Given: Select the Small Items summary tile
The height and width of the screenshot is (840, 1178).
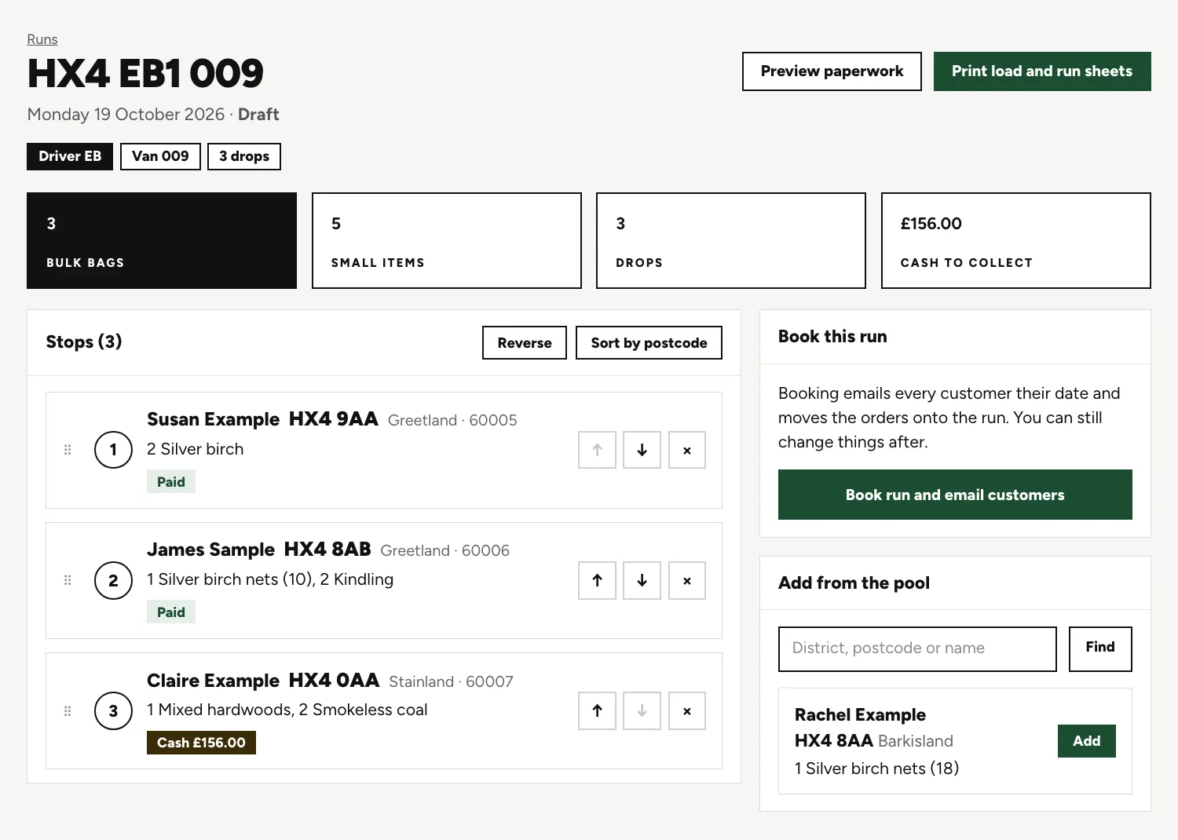Looking at the screenshot, I should coord(447,240).
